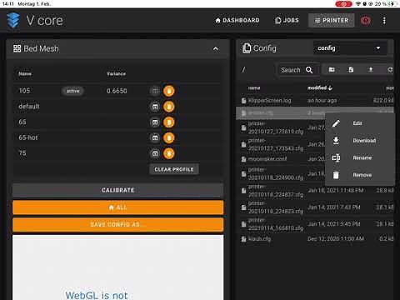Click the Save Config As button
The image size is (400, 300).
(x=117, y=224)
